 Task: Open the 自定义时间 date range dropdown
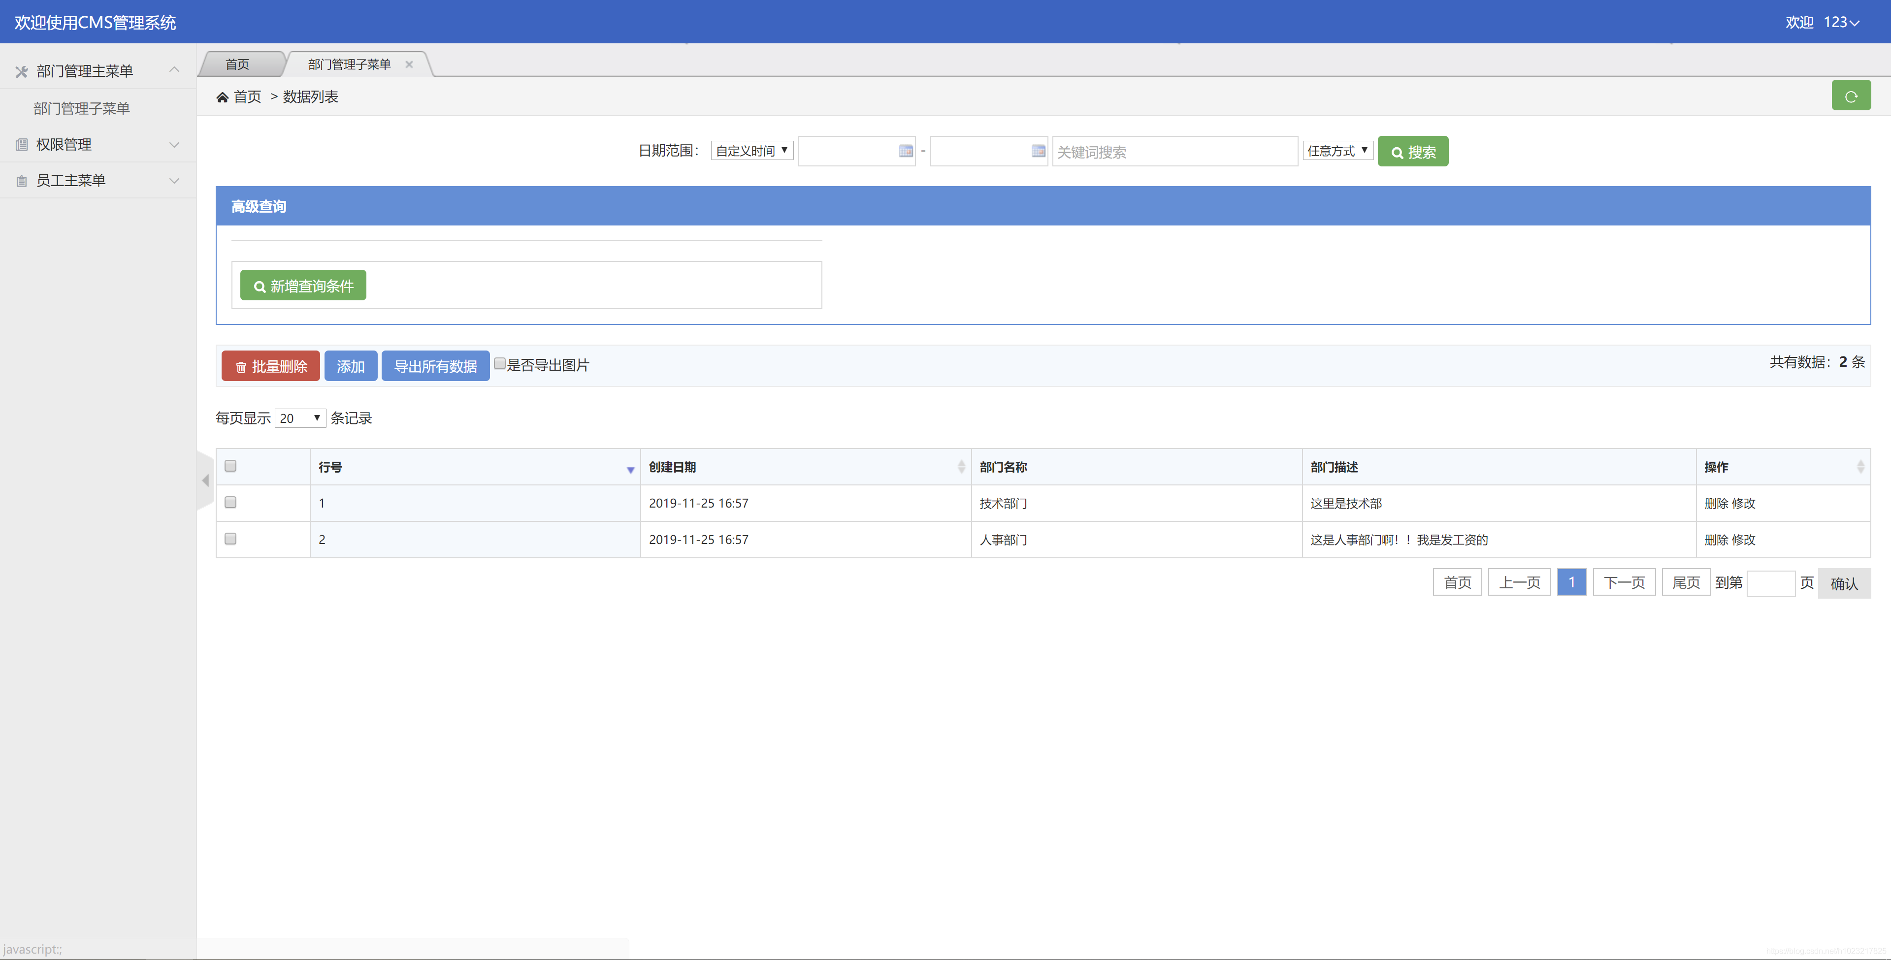pos(751,151)
